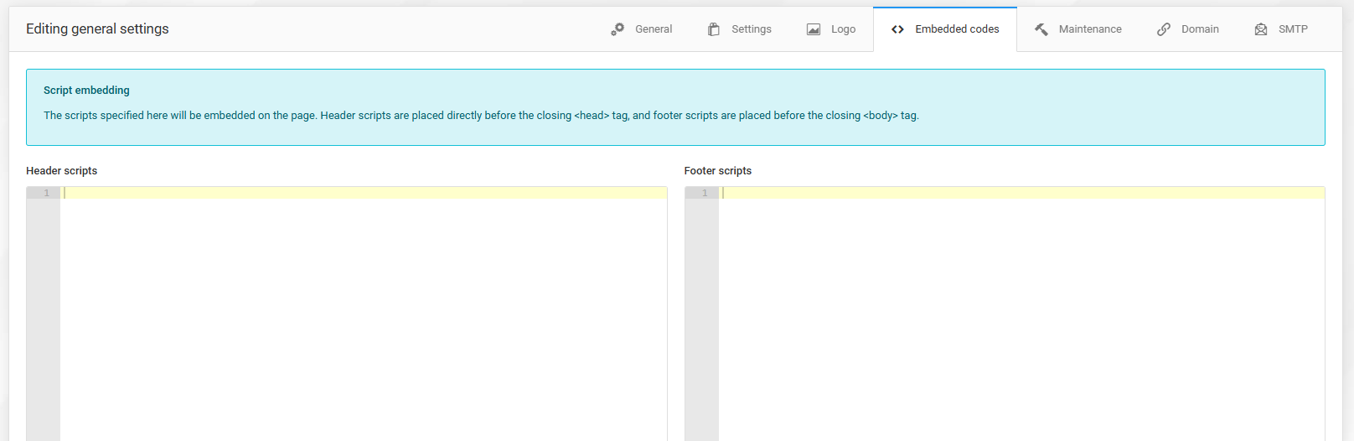Click the hammer icon beside Maintenance
Viewport: 1354px width, 441px height.
(x=1041, y=29)
